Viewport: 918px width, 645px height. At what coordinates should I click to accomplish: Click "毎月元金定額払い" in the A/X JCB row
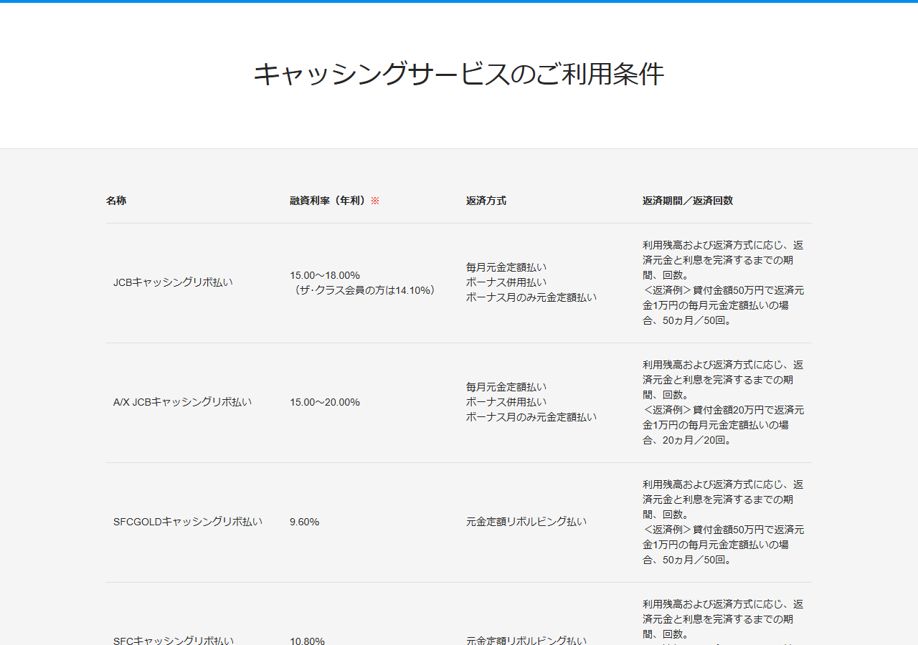coord(506,387)
